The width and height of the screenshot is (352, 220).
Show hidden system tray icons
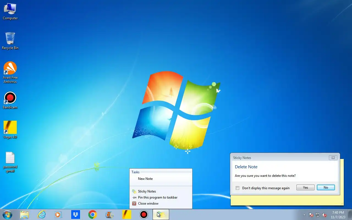(304, 215)
